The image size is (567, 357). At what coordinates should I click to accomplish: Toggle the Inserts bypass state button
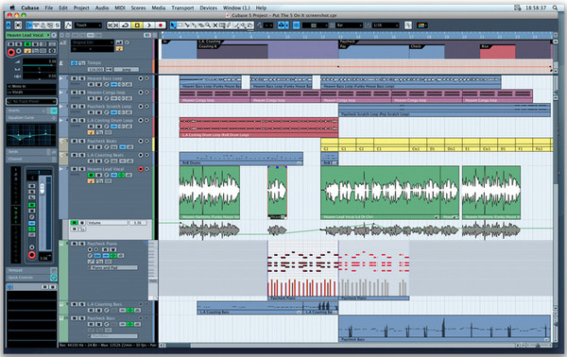(54, 110)
